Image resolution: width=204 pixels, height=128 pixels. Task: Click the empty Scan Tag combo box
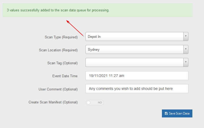click(x=134, y=62)
